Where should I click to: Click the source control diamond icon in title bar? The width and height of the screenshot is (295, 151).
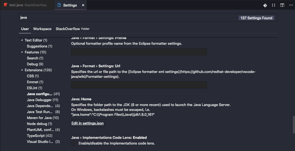tap(265, 5)
